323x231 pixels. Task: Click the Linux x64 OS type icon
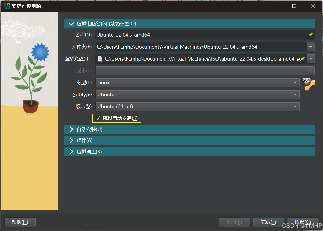click(x=309, y=85)
